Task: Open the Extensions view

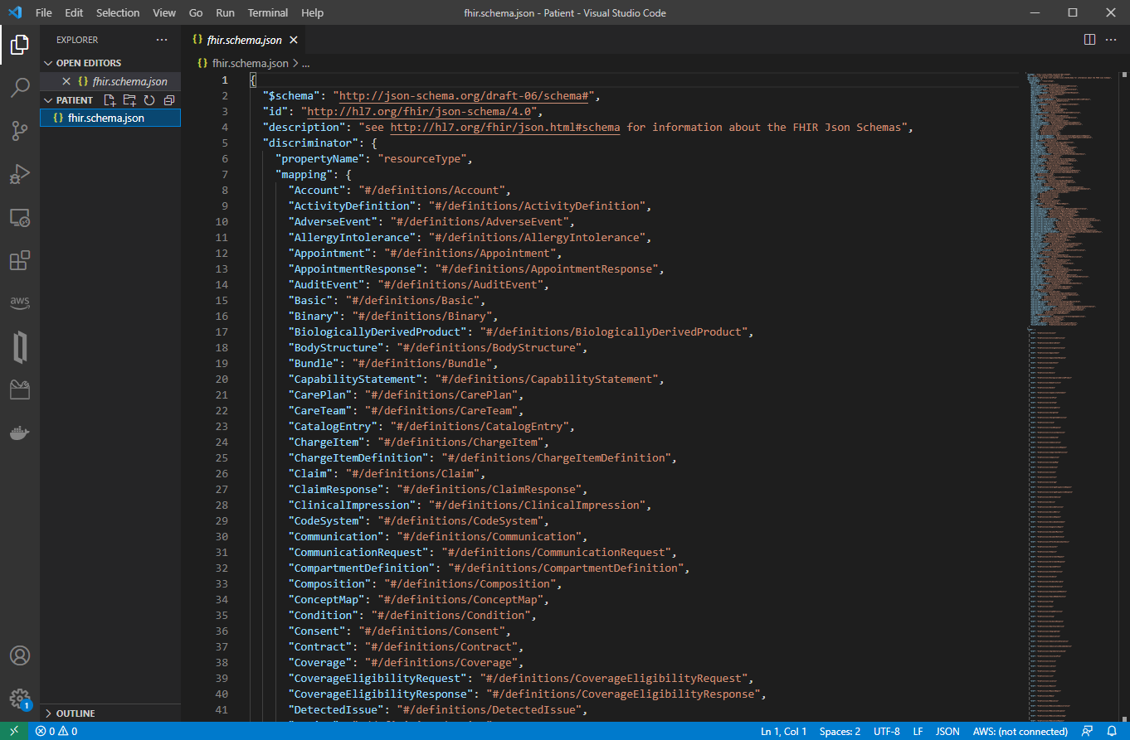Action: click(x=20, y=261)
